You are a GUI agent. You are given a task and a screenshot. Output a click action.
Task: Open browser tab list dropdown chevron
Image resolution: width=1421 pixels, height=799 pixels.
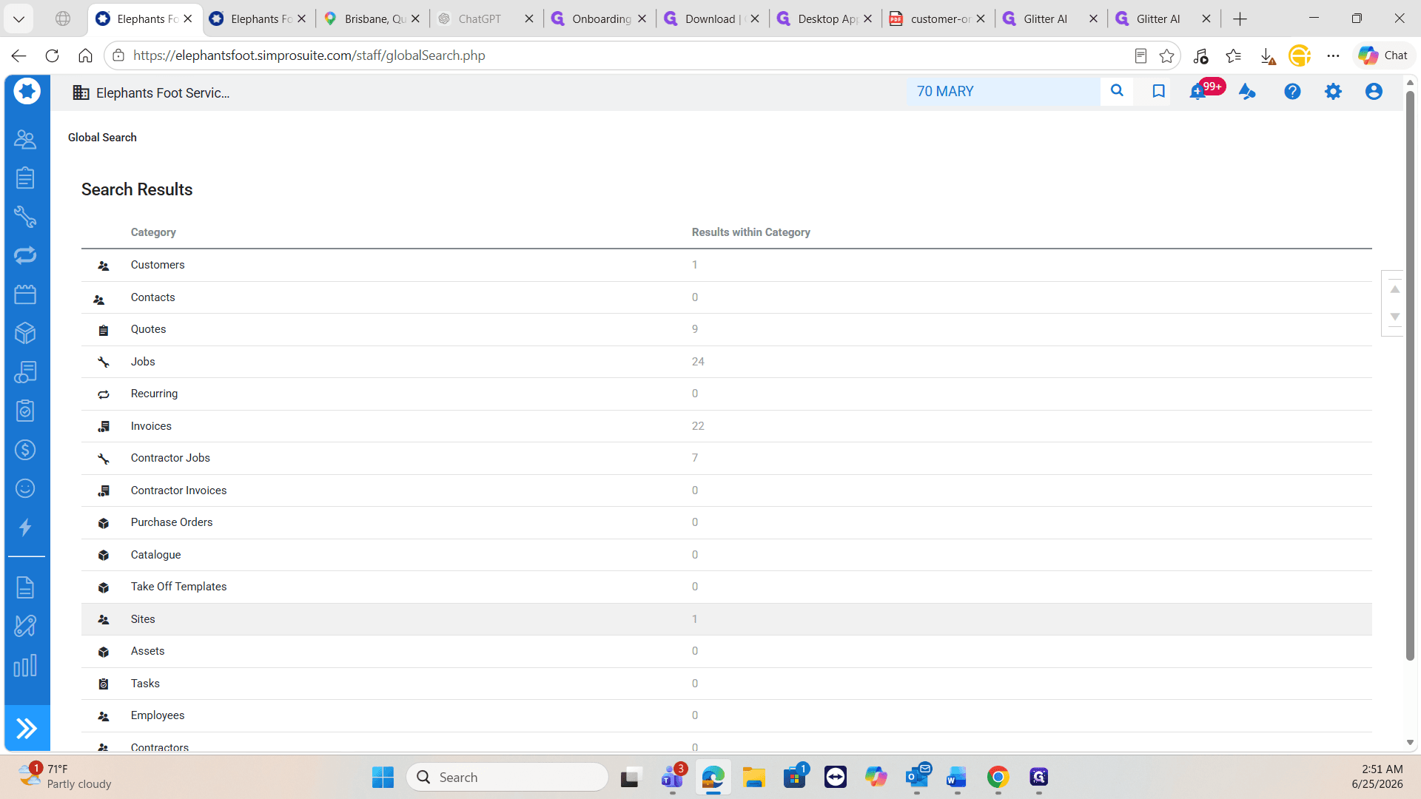click(x=19, y=19)
